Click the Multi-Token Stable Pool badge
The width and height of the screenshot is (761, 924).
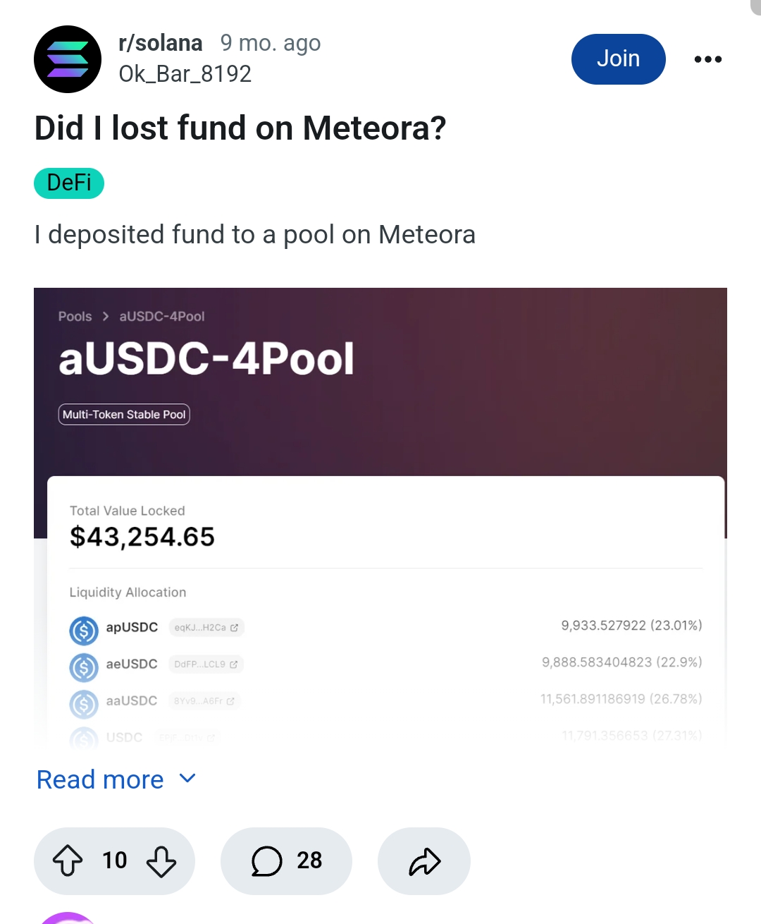124,415
